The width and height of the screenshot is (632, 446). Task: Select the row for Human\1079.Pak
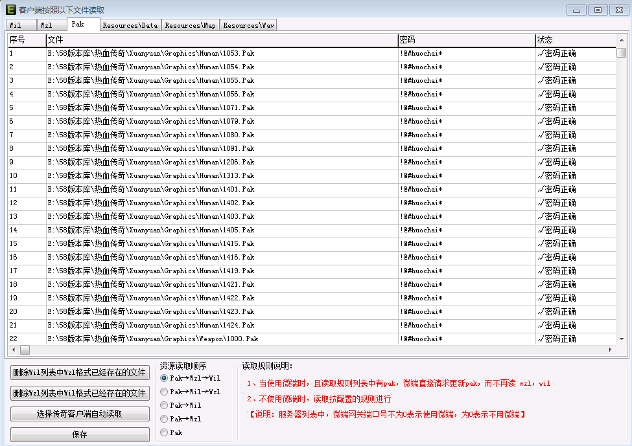(312, 122)
